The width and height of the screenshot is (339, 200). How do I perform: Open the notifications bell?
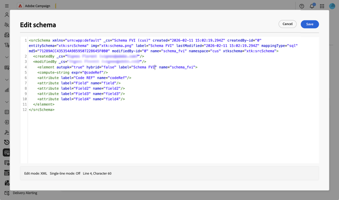point(312,6)
